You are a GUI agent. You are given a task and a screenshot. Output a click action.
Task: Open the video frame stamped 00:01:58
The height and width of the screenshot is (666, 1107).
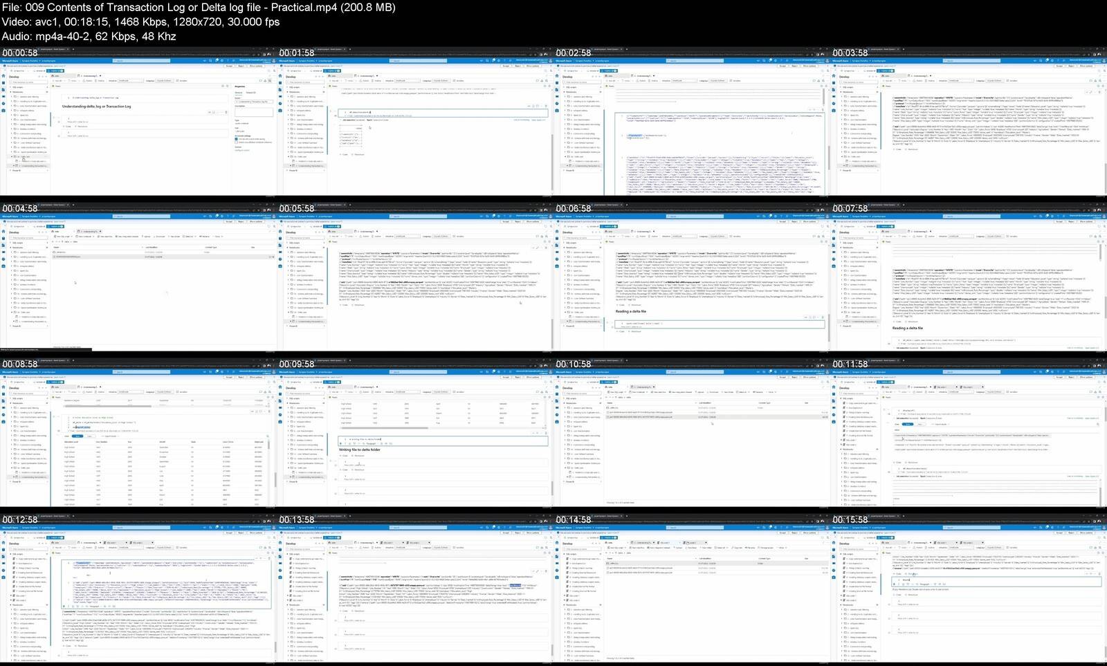pyautogui.click(x=415, y=122)
